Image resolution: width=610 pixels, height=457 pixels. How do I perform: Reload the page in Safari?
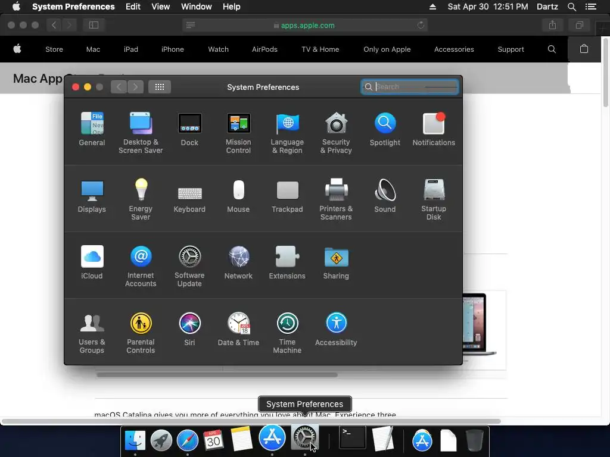tap(421, 25)
